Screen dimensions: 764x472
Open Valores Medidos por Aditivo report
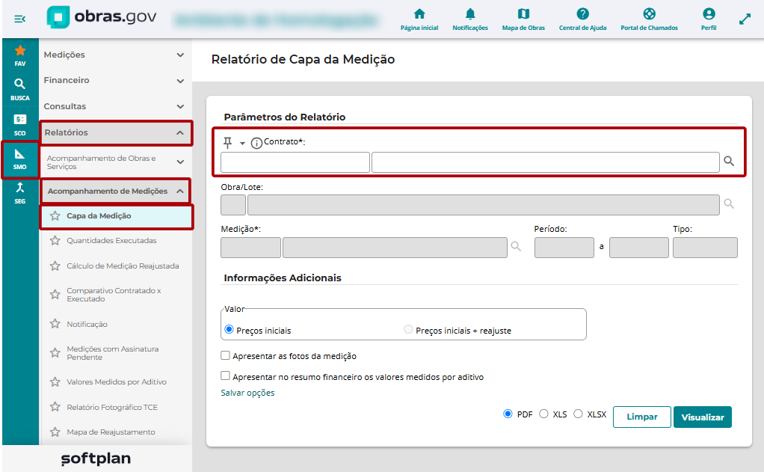coord(117,381)
